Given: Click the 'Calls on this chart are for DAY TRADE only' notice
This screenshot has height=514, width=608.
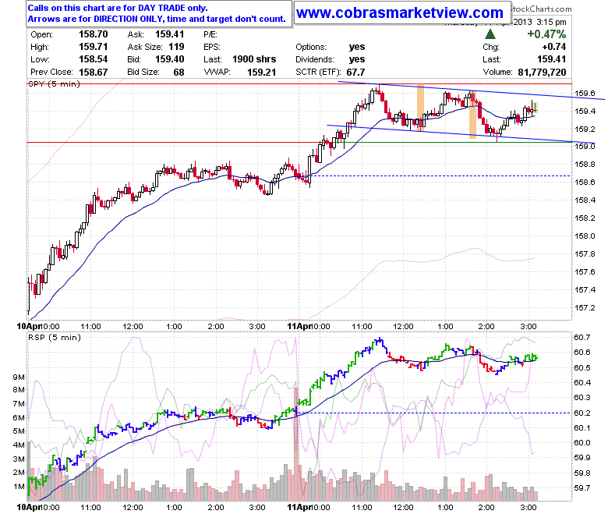Looking at the screenshot, I should tap(118, 8).
